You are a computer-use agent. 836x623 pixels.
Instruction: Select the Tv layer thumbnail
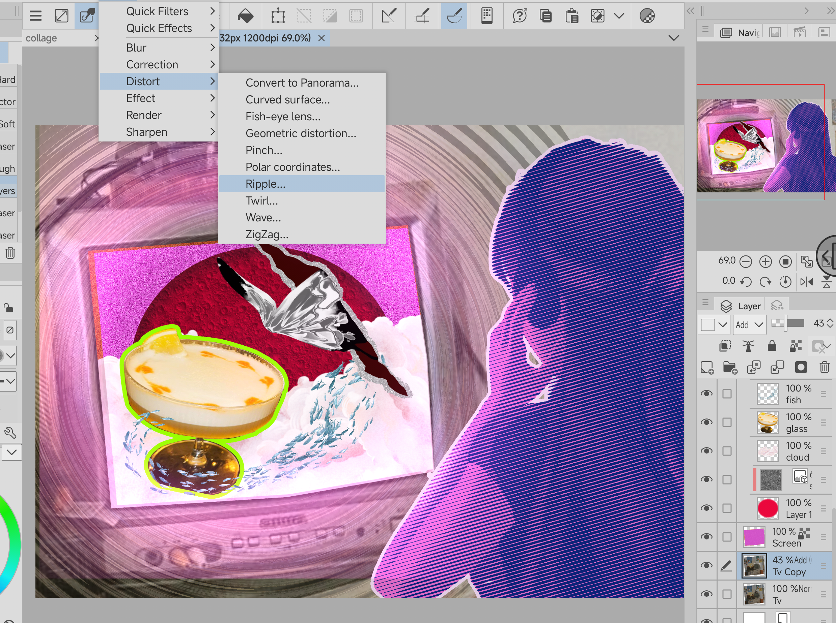tap(754, 594)
